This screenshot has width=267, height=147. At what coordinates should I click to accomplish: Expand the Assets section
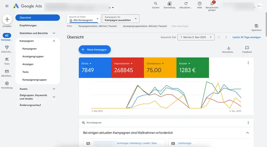pos(54,89)
